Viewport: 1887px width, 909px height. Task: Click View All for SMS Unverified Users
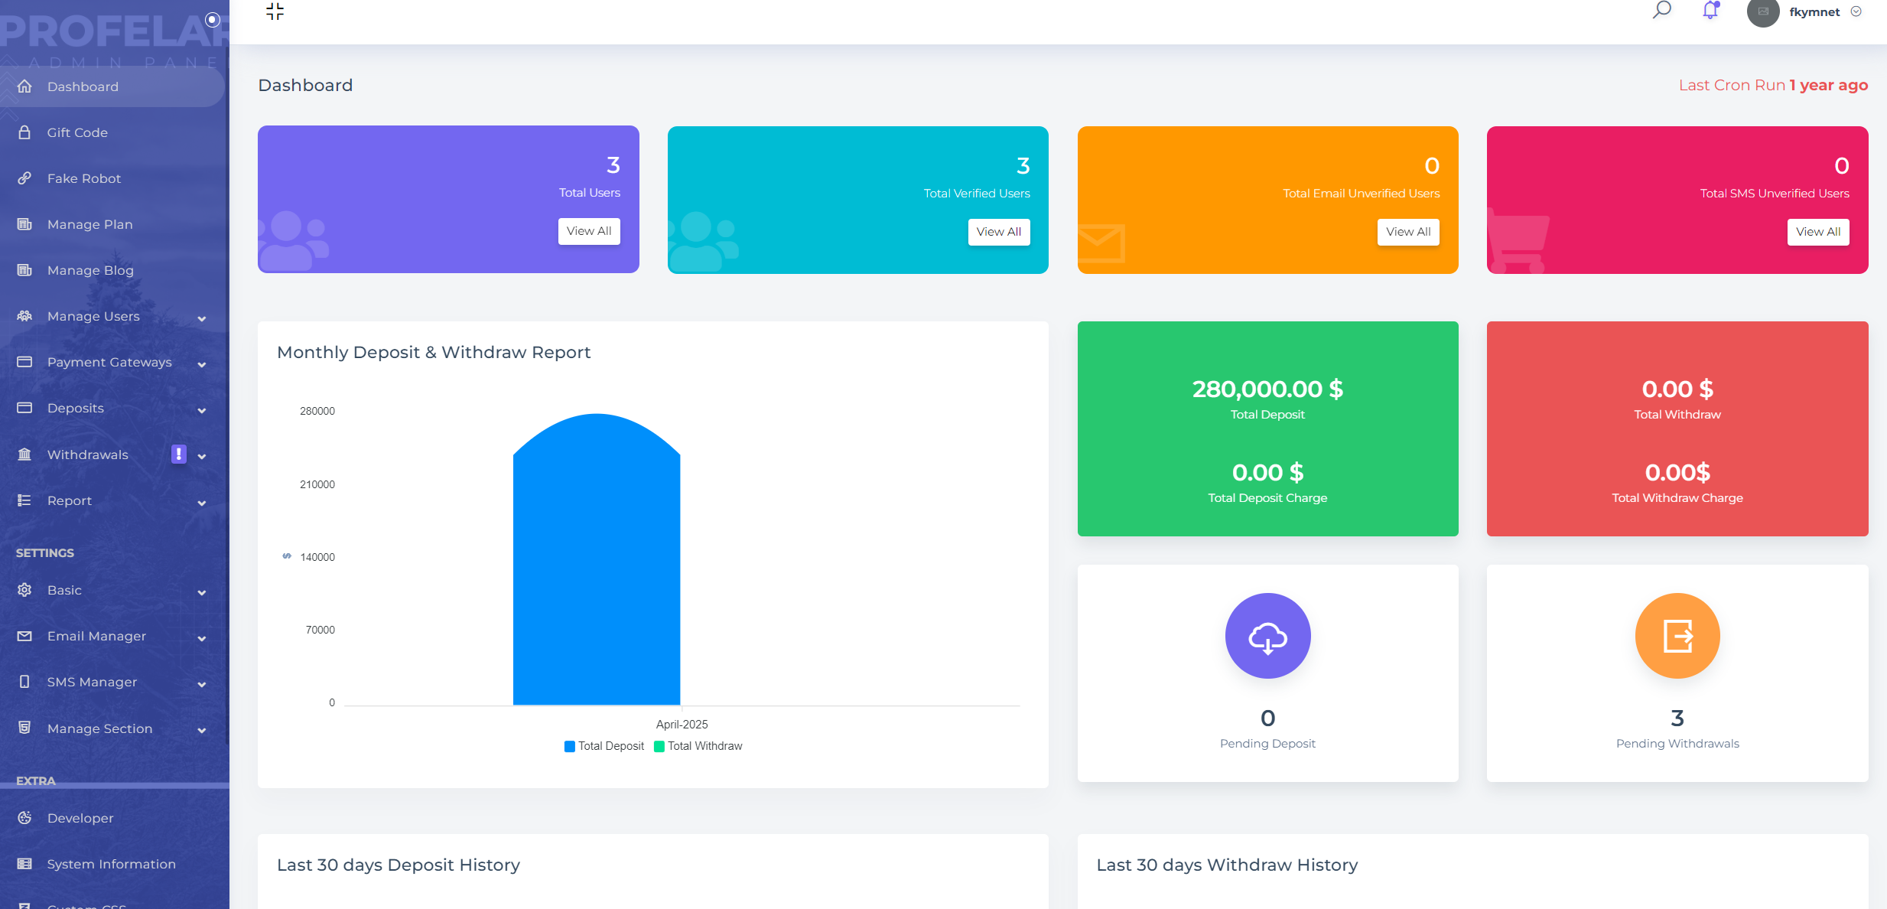coord(1817,232)
